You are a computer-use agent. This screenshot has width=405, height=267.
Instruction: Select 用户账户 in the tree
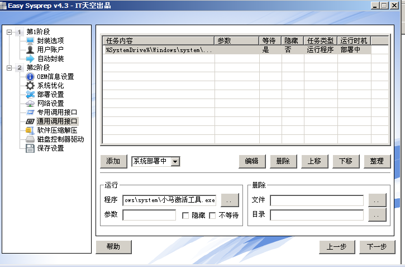pos(50,50)
